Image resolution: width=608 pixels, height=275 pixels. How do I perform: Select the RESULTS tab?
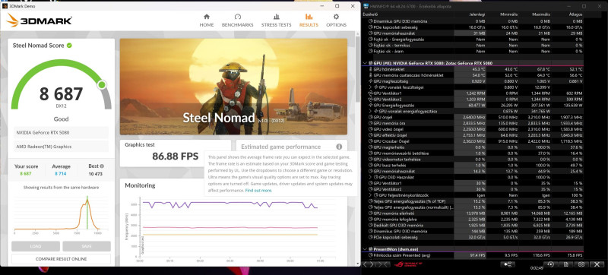[x=309, y=21]
